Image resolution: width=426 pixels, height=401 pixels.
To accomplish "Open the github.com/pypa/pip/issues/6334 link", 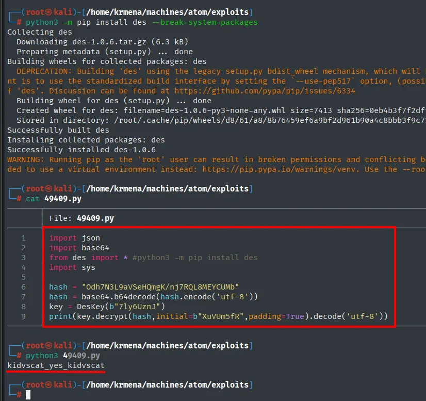I will (265, 91).
